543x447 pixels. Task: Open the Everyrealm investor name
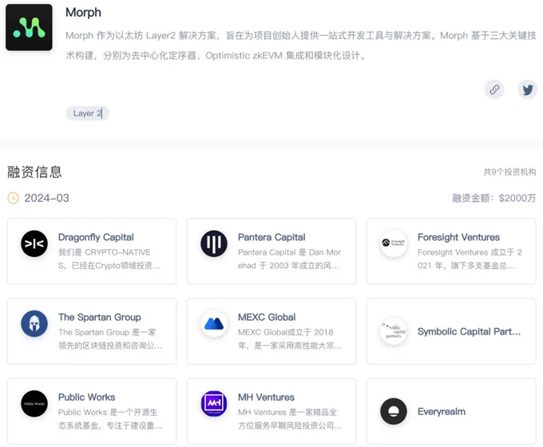[441, 412]
